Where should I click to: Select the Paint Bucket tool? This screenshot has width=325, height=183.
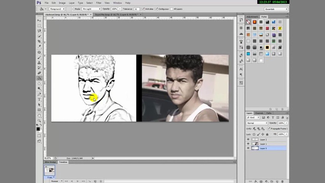39,78
